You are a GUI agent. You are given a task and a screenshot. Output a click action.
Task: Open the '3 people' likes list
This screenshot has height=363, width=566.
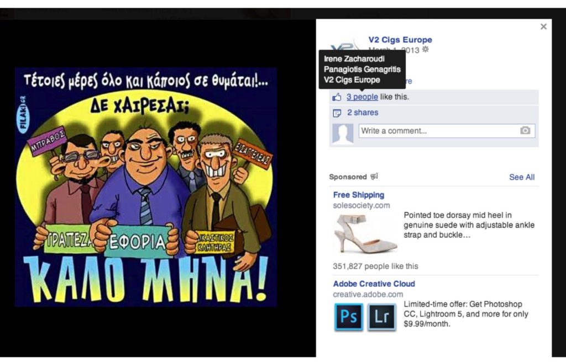362,97
